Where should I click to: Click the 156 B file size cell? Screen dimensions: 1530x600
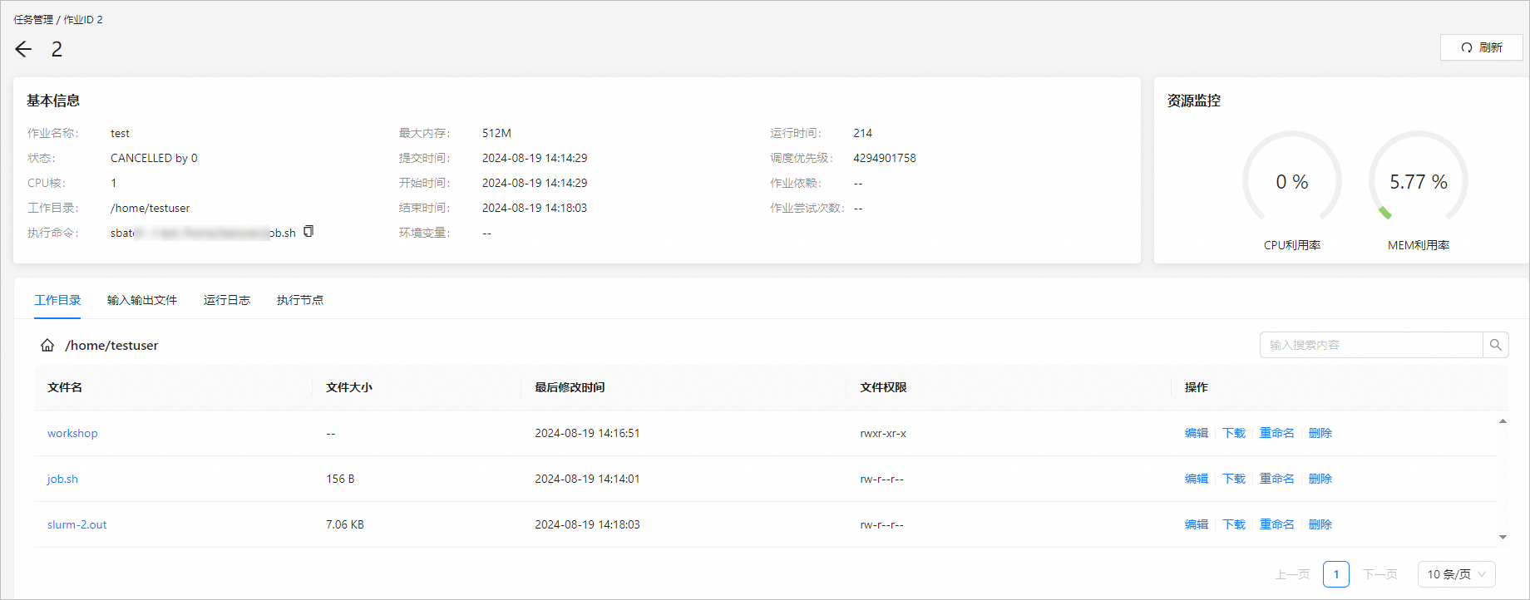tap(340, 479)
